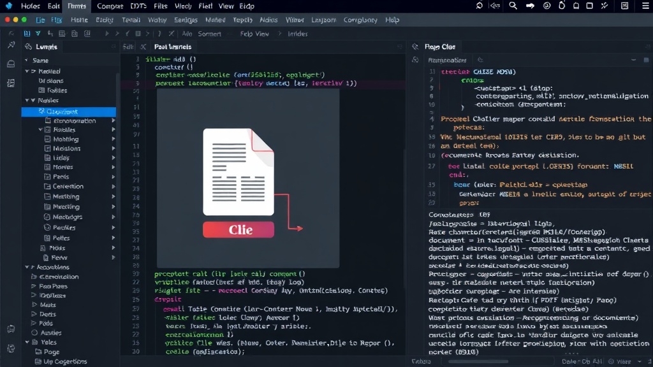Click the circle icon on the Aunties row
This screenshot has width=653, height=367.
34,333
